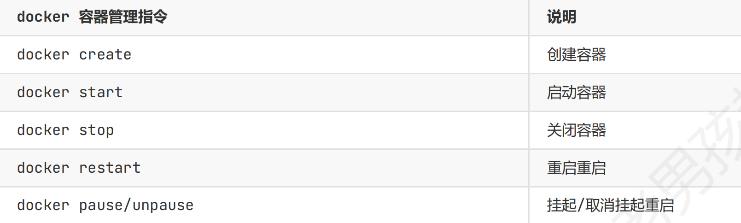Select the "启动容器" description text
Image resolution: width=741 pixels, height=223 pixels.
coord(576,93)
